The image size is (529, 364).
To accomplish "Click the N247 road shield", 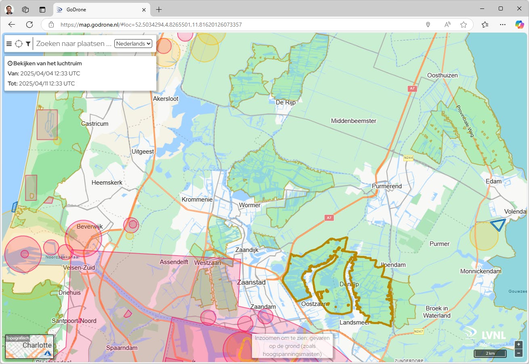I will coord(418,331).
